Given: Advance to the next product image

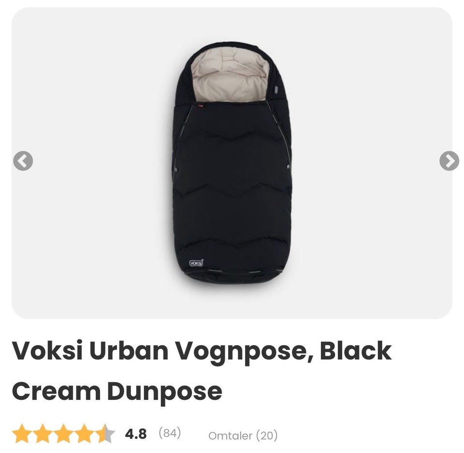Looking at the screenshot, I should point(449,161).
